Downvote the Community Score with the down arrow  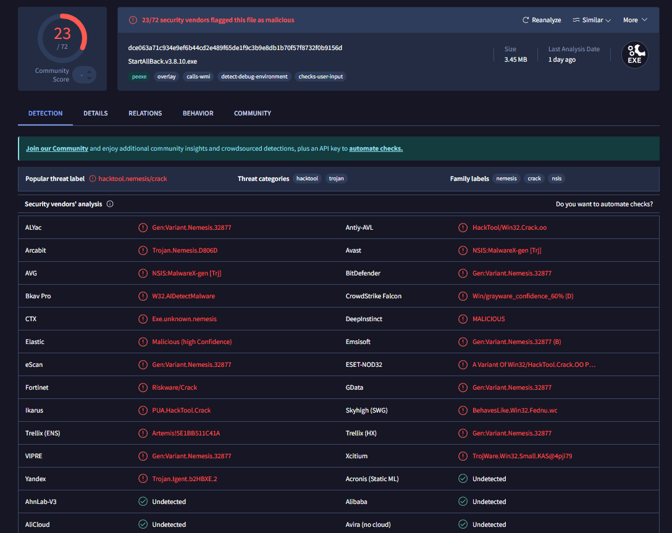[89, 78]
